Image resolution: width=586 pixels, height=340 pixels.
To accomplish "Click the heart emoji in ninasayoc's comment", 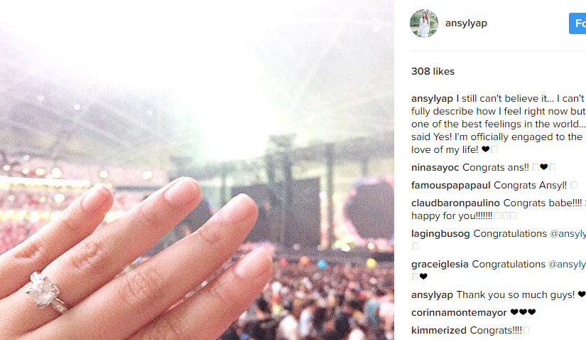I will (x=544, y=167).
